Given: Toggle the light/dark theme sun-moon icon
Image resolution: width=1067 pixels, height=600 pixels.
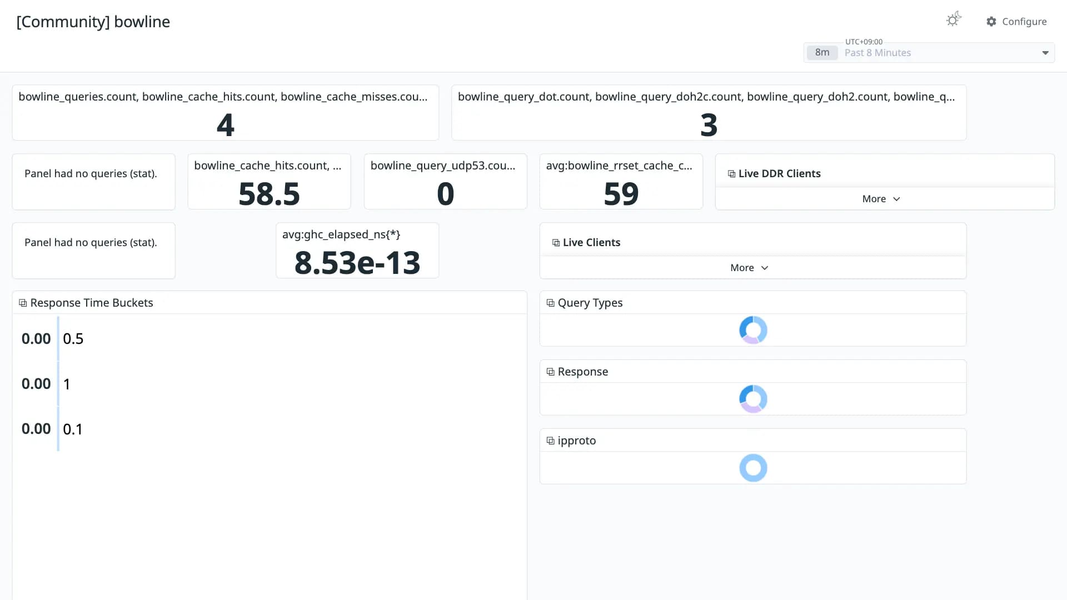Looking at the screenshot, I should (954, 19).
